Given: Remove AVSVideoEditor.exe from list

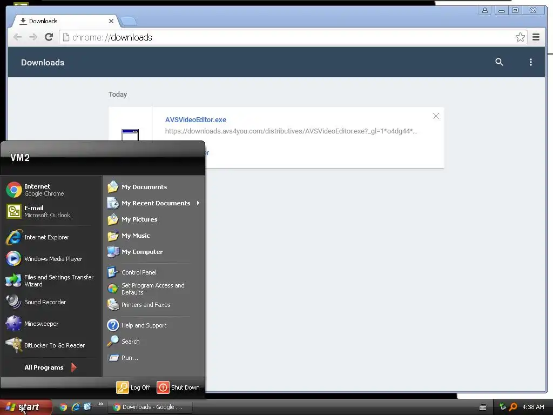Looking at the screenshot, I should (x=436, y=116).
